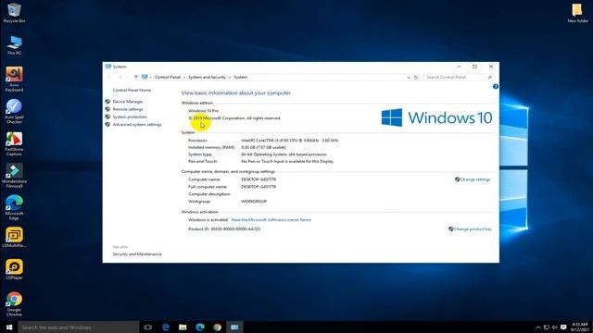Select the LDPlayer desktop shortcut
This screenshot has height=333, width=593.
coord(14,269)
